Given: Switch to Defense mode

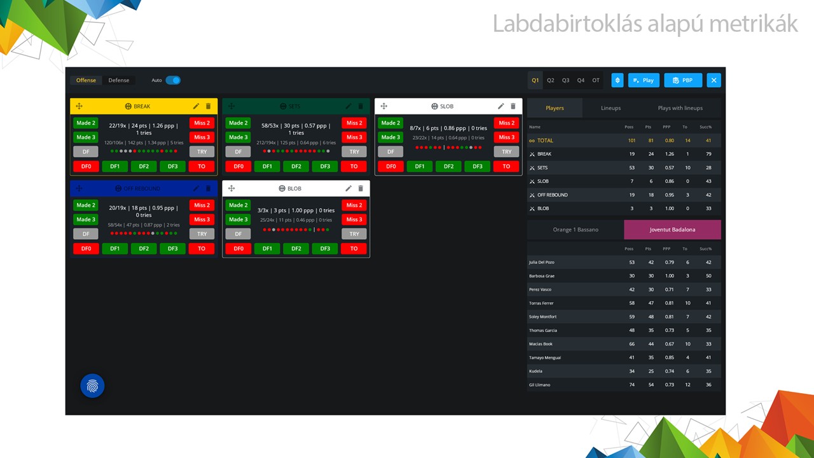Looking at the screenshot, I should 118,80.
